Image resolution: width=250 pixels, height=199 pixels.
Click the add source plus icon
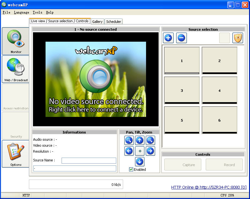tap(168, 38)
